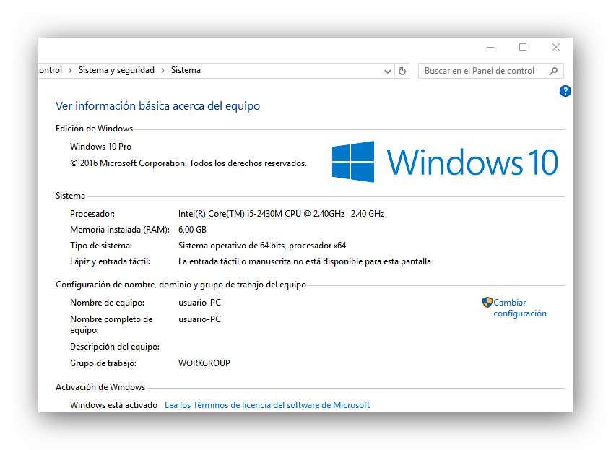Expand the address bar history dropdown arrow
Screen dimensions: 611x450
pyautogui.click(x=387, y=72)
